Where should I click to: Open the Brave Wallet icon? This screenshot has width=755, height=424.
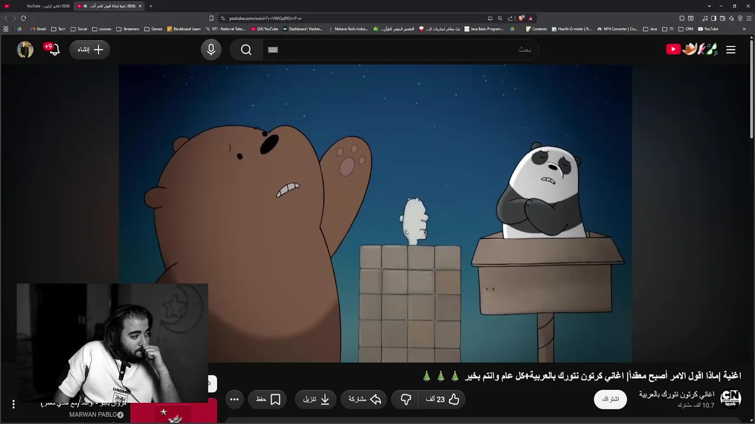coord(723,18)
